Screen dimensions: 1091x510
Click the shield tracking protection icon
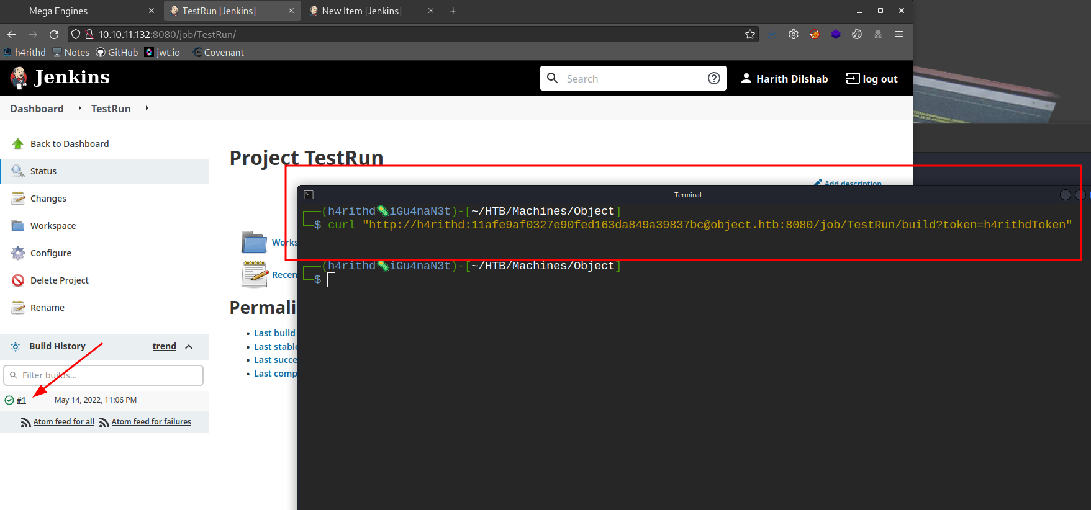[x=76, y=35]
